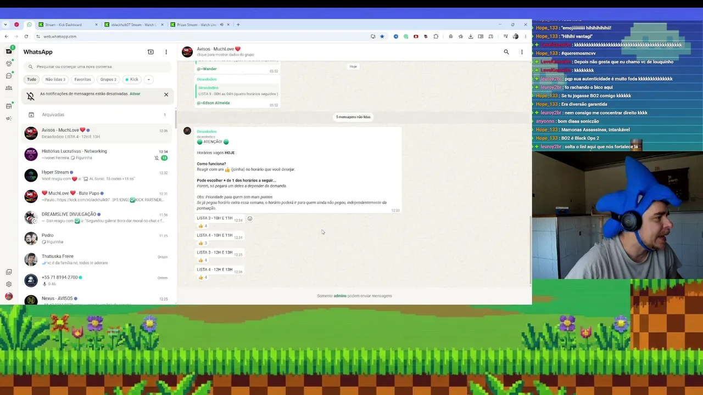Open the megaphone advertise icon in sidebar
Screen dimensions: 703x395
9,118
